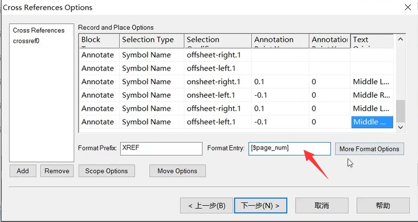The height and width of the screenshot is (222, 418).
Task: Open Scope Options
Action: 107,171
